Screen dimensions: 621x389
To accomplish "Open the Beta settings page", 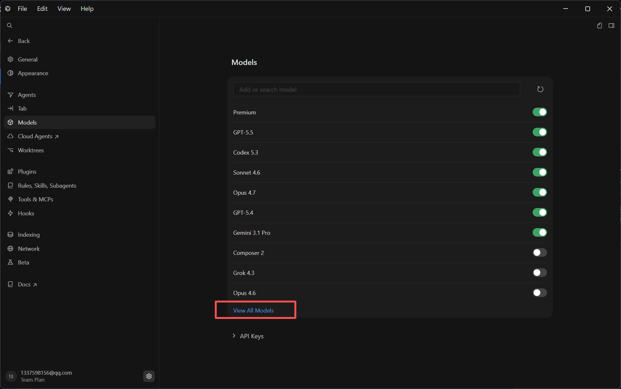I will (x=79, y=262).
